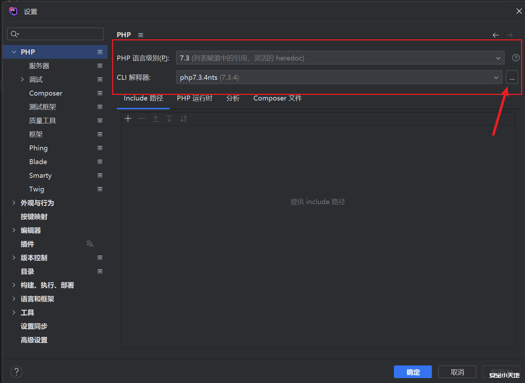This screenshot has height=383, width=525.
Task: Move include path up using the up arrow icon
Action: click(156, 119)
